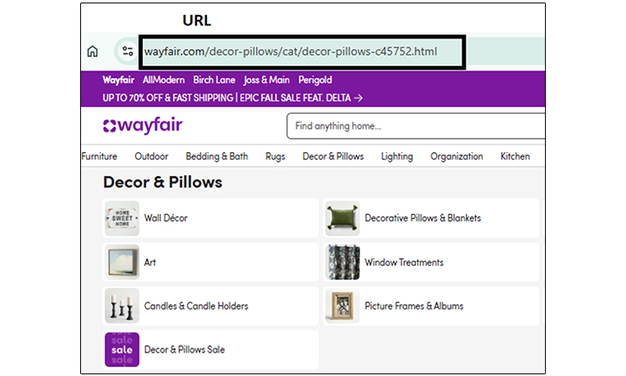Open the Outdoor menu

point(151,156)
